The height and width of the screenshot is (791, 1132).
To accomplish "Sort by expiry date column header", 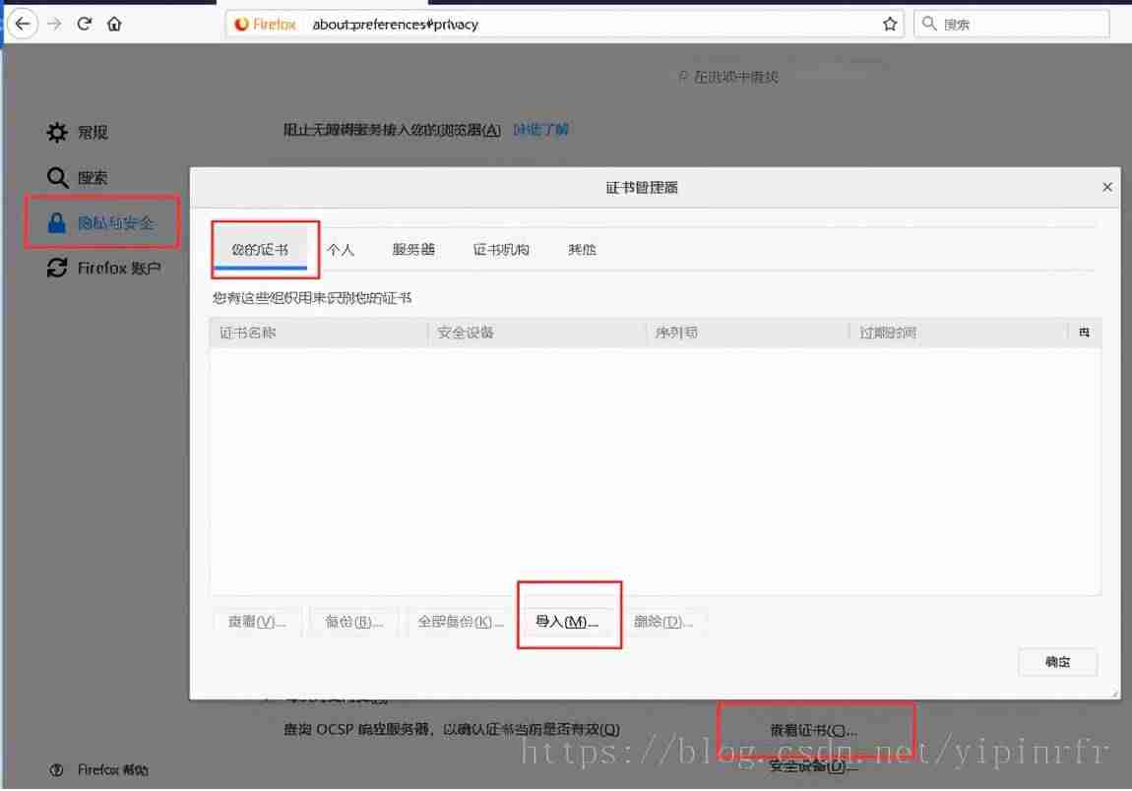I will click(x=959, y=333).
